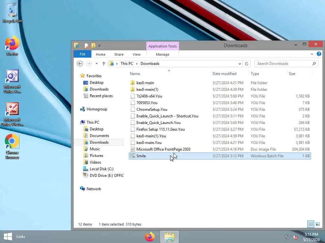Select Desktop under Favorites

[96, 83]
